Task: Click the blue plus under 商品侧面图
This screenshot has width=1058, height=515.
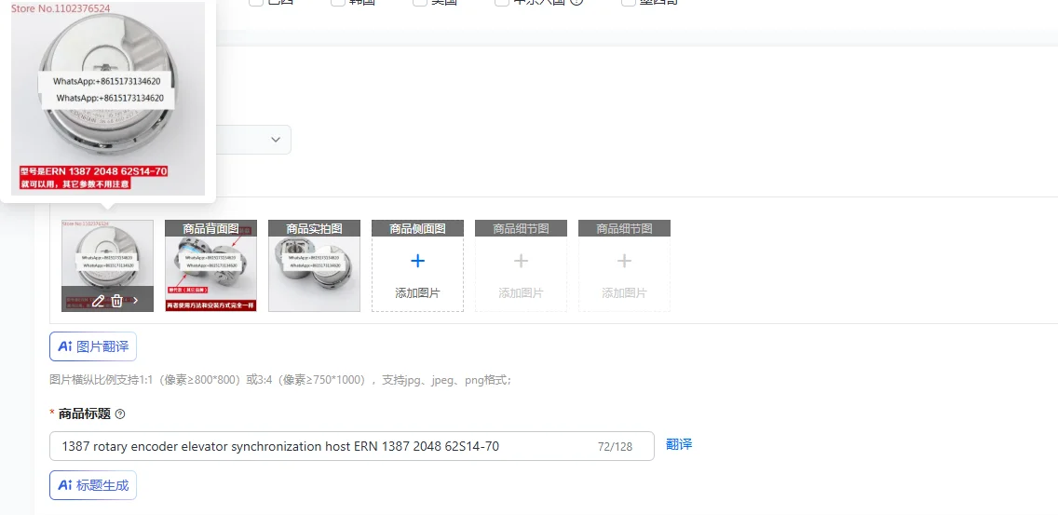Action: [x=417, y=261]
